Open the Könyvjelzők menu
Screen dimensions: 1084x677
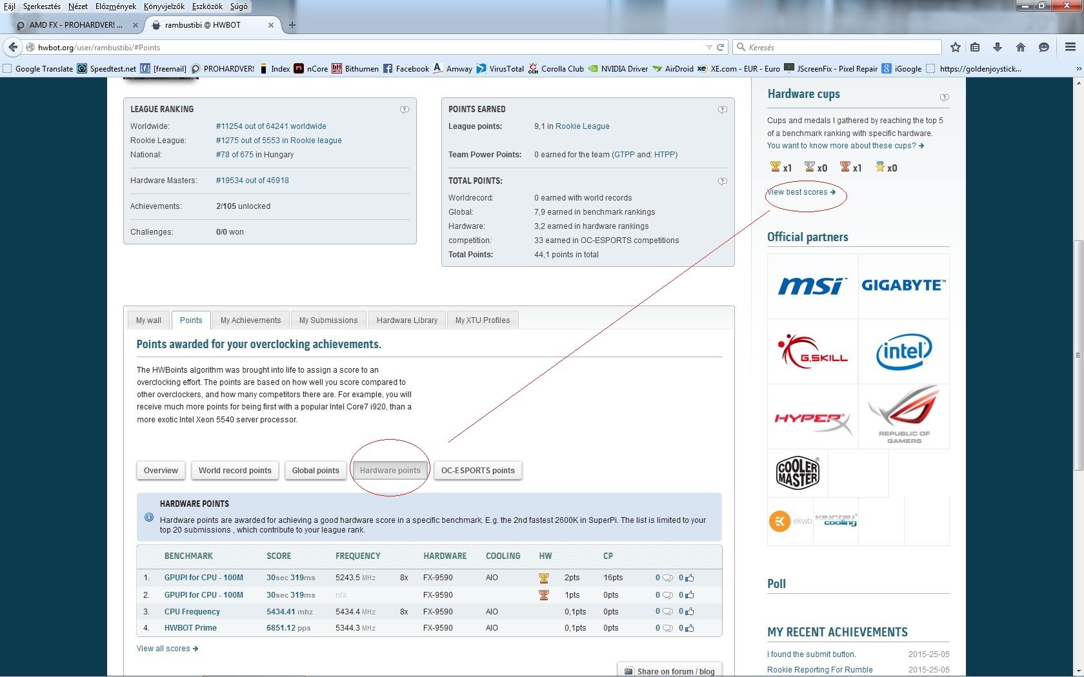[164, 6]
